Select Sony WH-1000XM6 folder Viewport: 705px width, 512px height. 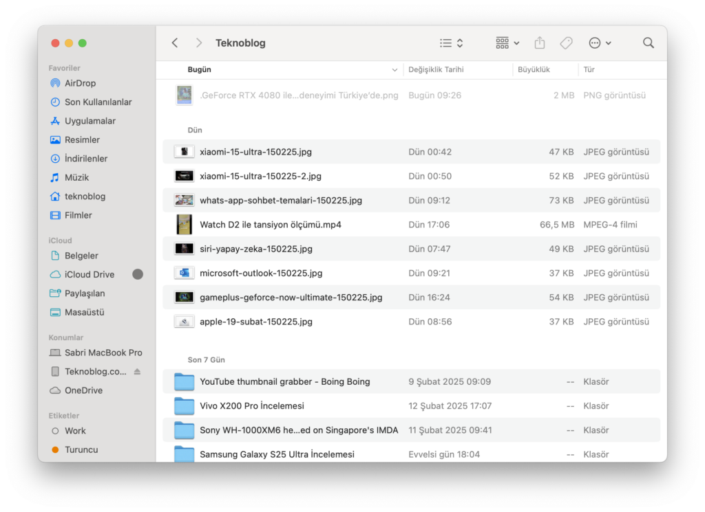point(412,430)
